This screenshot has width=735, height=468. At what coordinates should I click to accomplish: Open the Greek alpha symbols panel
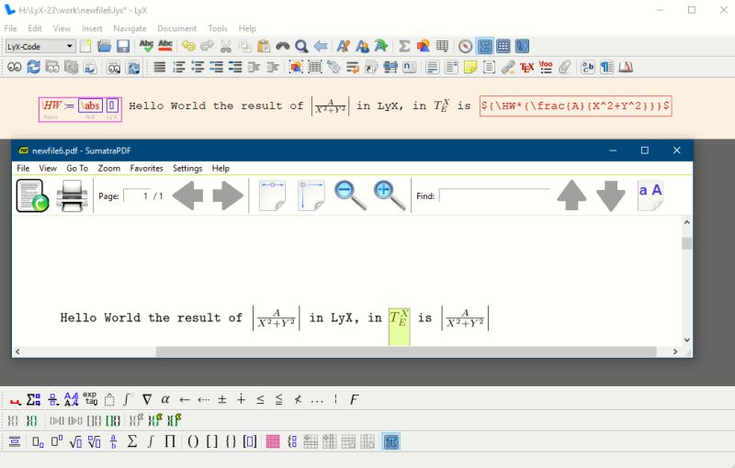(165, 400)
